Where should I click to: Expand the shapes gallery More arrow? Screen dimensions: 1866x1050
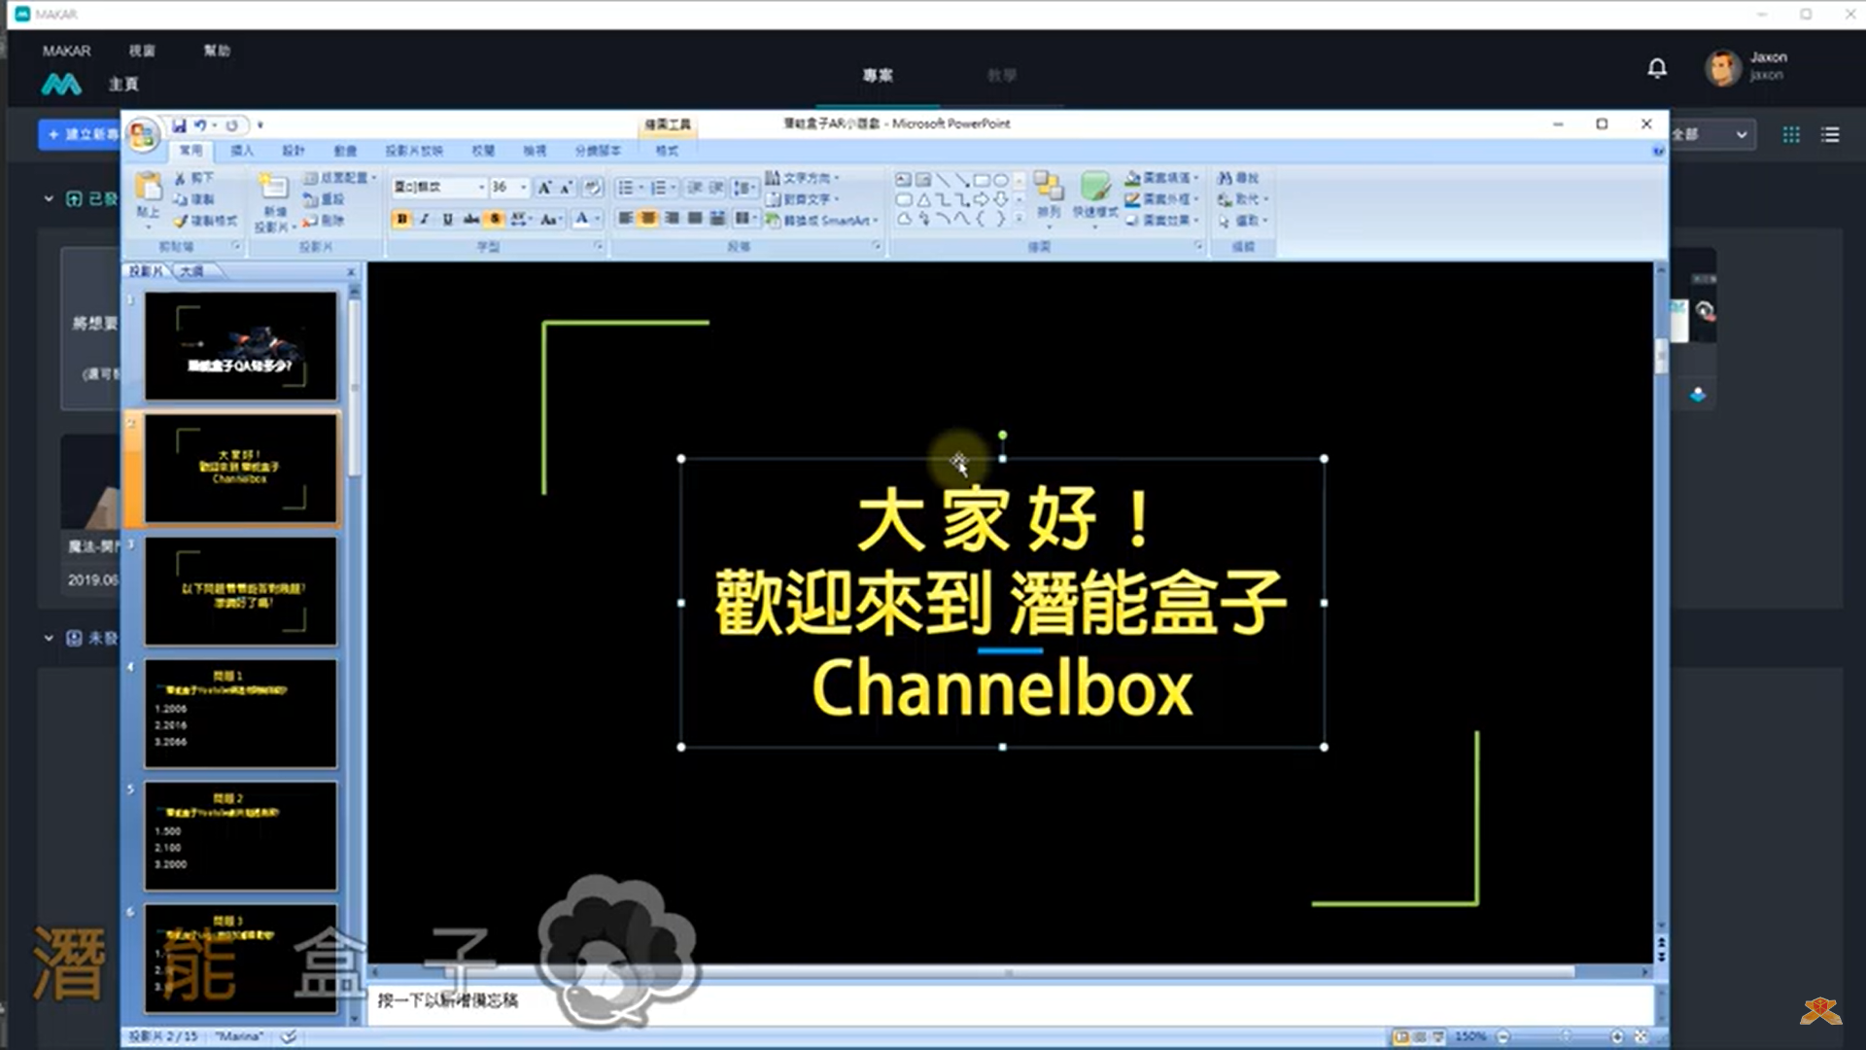tap(1019, 220)
